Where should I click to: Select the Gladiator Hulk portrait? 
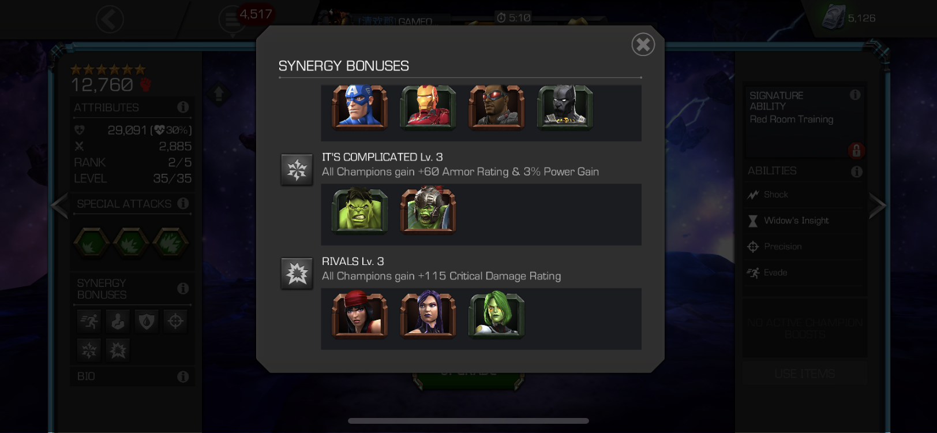(428, 210)
